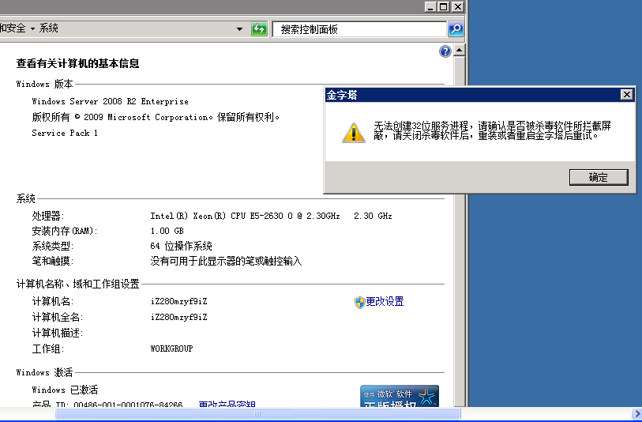Click the warning icon in the dialog
The height and width of the screenshot is (422, 642).
(x=353, y=132)
